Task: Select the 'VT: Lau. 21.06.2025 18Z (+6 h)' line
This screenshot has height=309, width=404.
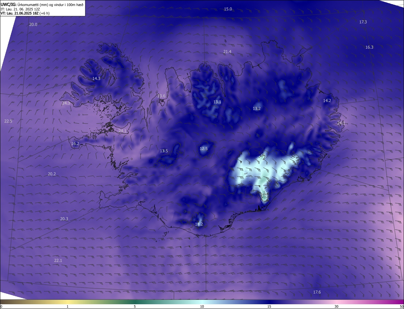Action: click(x=25, y=13)
